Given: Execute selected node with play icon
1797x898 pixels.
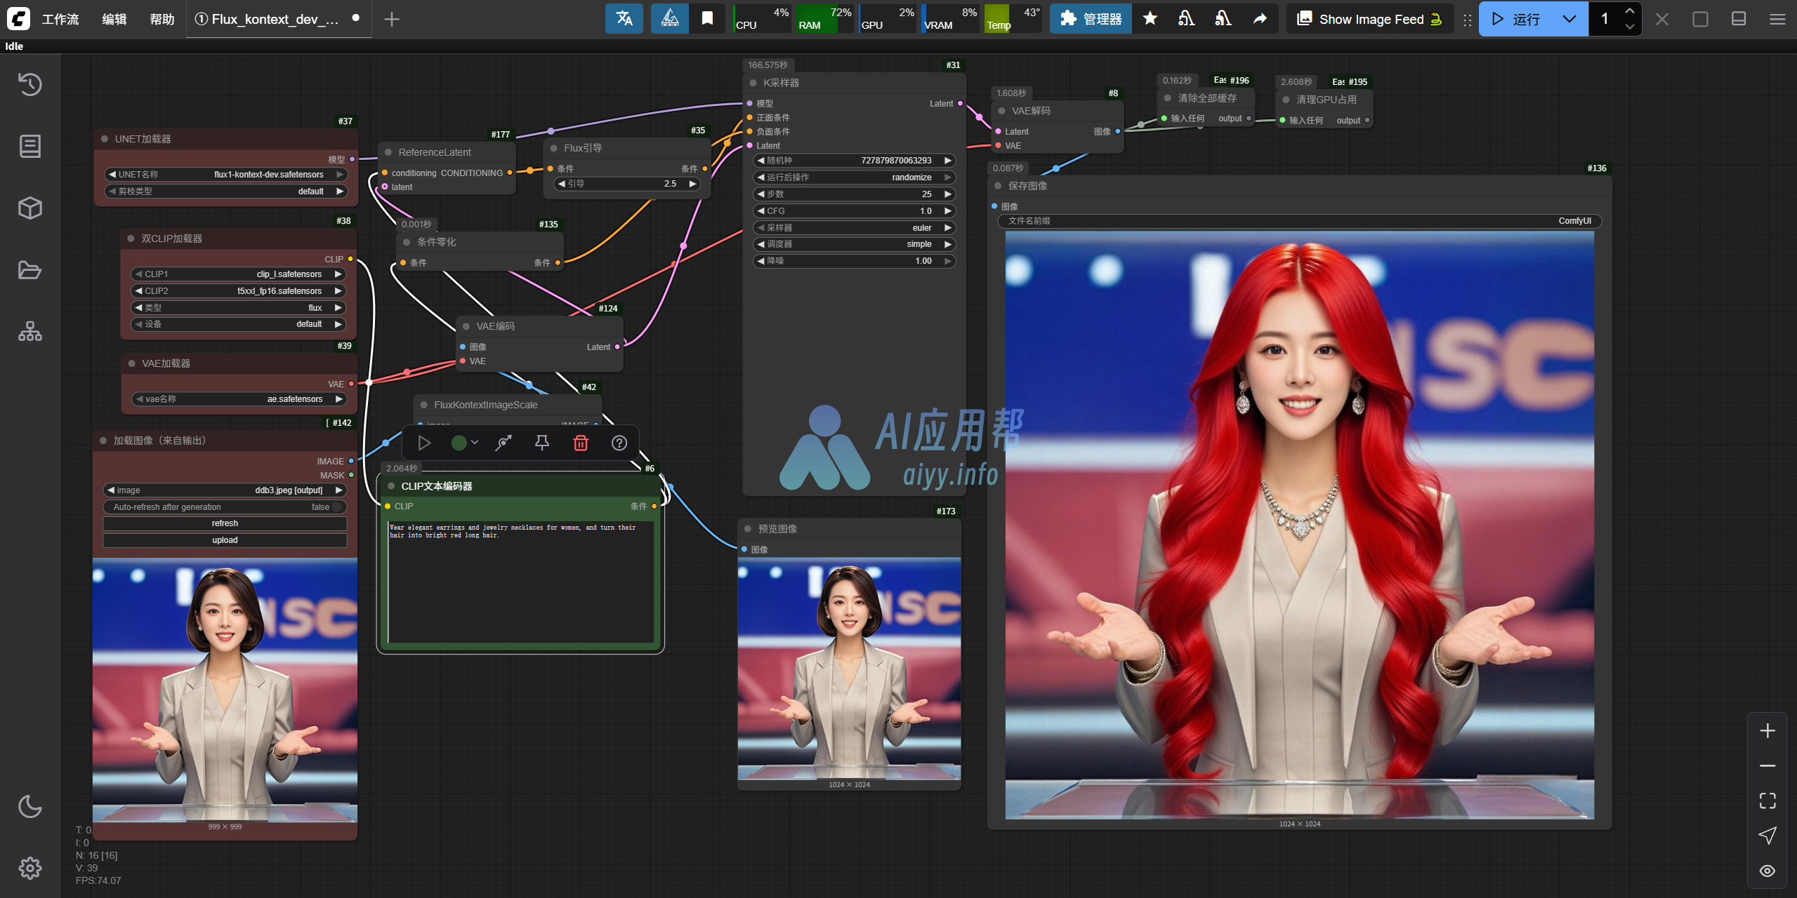Looking at the screenshot, I should pos(424,443).
